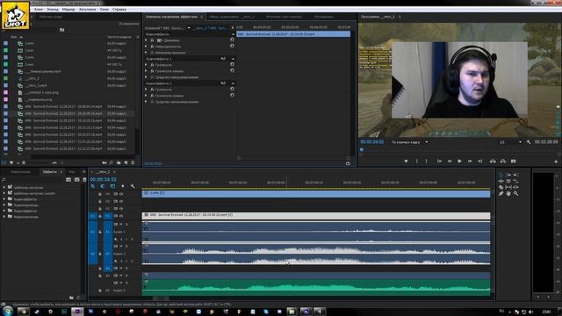Add a marker in the timeline header
Image resolution: width=562 pixels, height=316 pixels.
point(123,186)
